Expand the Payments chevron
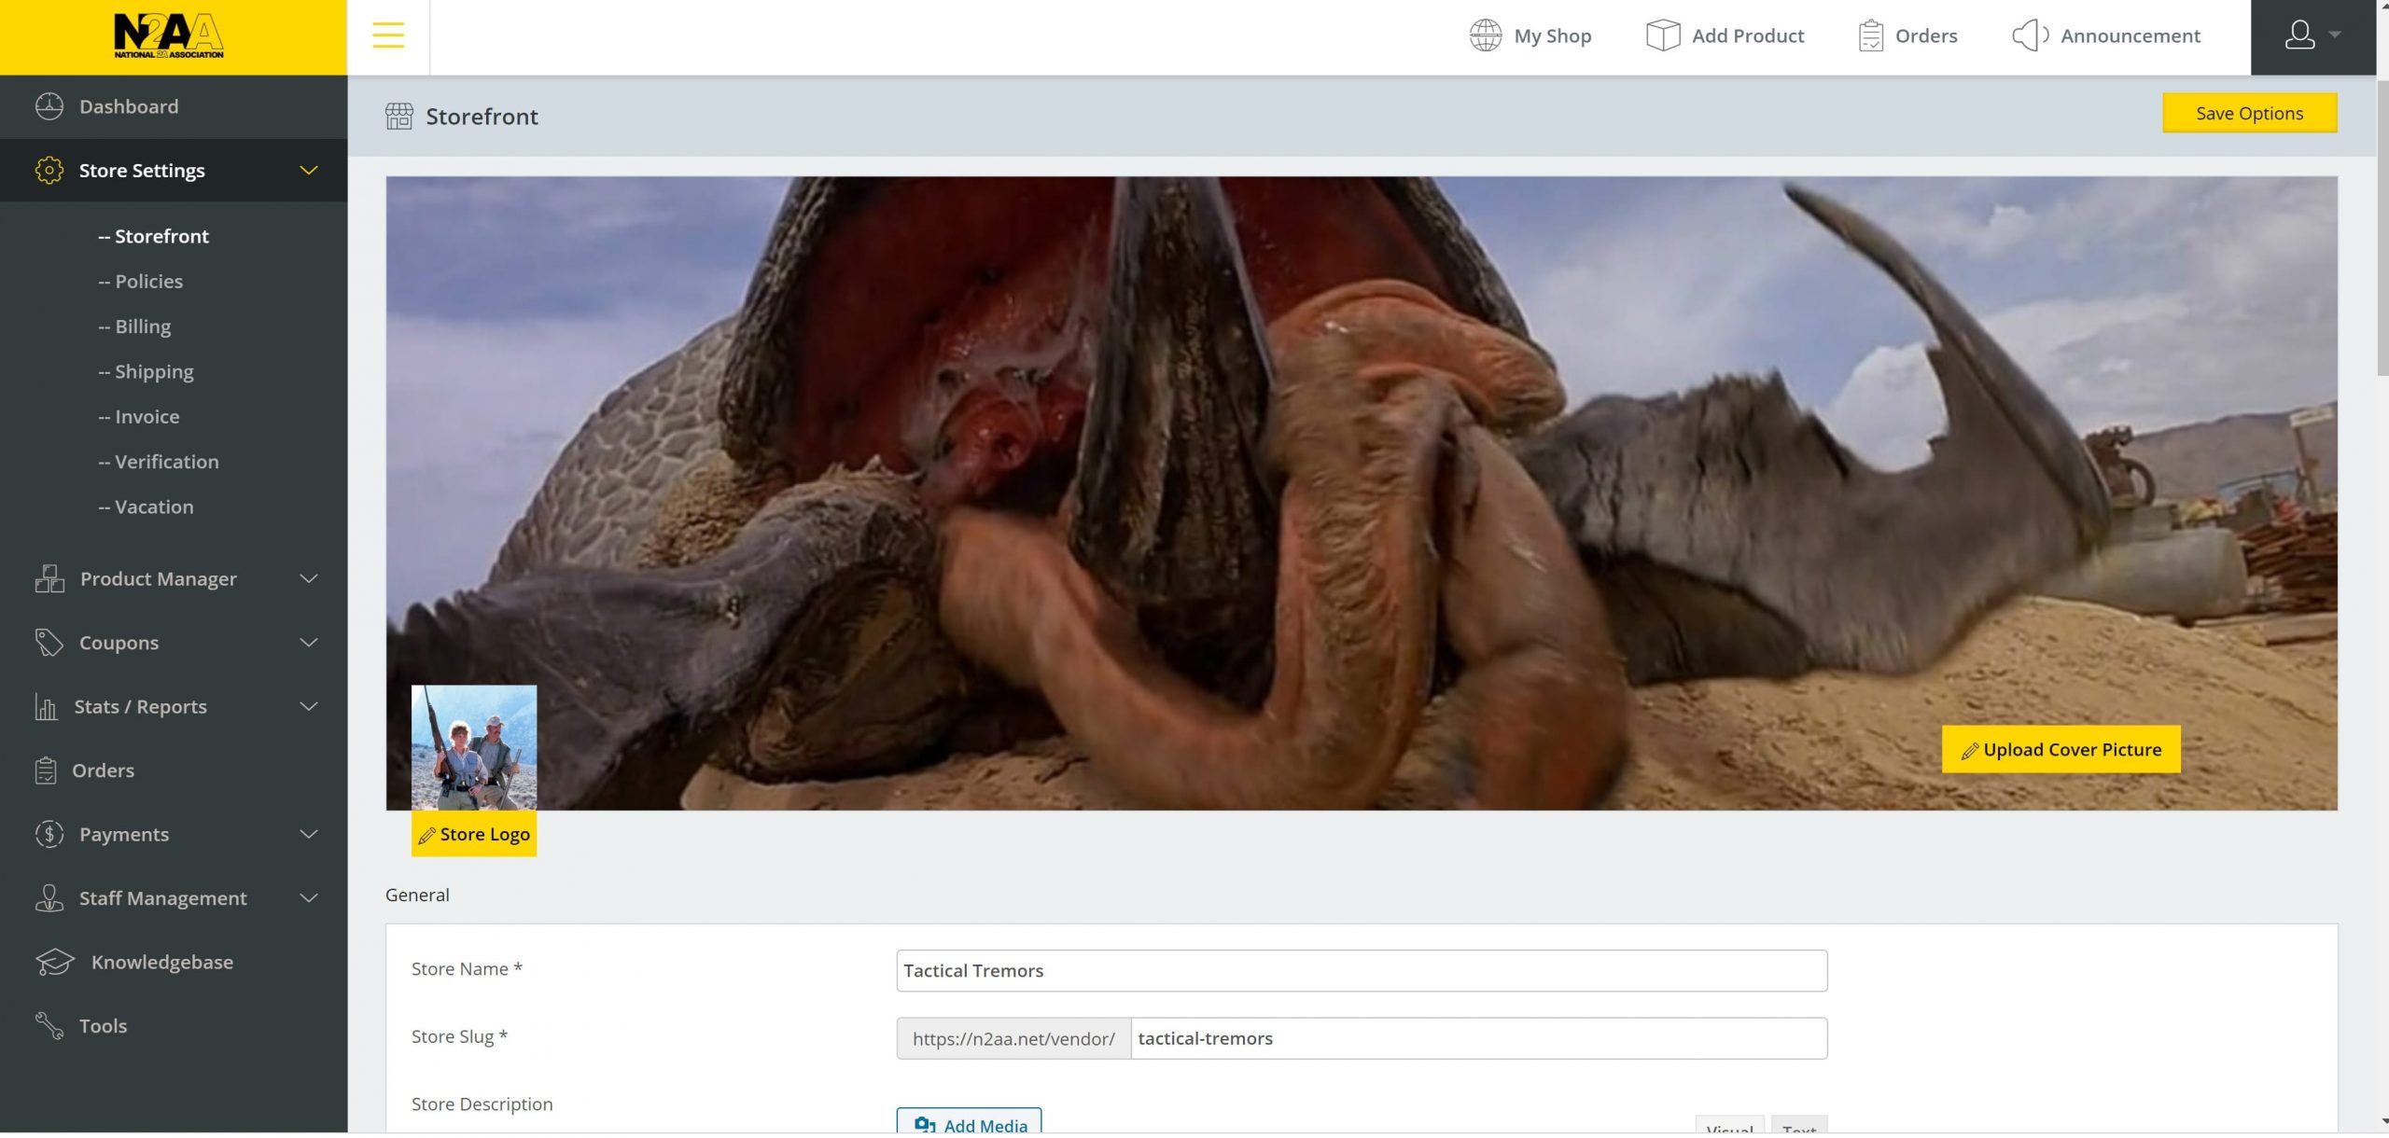2389x1138 pixels. (309, 834)
